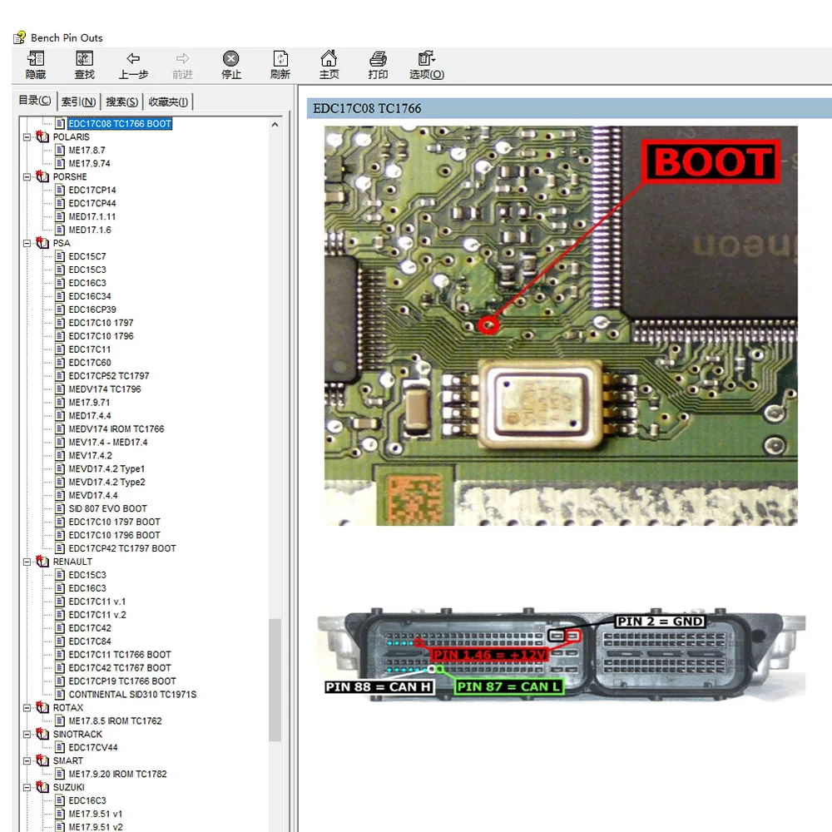Screen dimensions: 832x832
Task: Open the Options (选项) toolbar menu
Action: coord(427,60)
